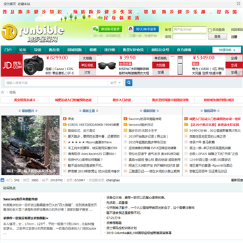The width and height of the screenshot is (243, 243).
Task: Click the runbible site logo
Action: [33, 33]
